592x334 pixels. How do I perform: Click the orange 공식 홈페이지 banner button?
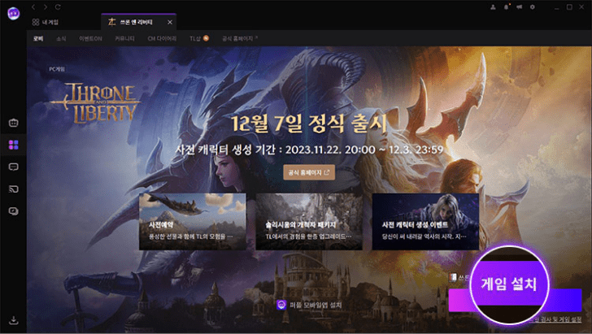point(309,172)
